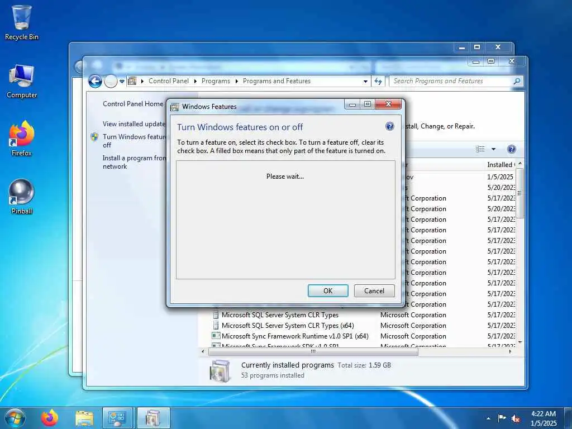This screenshot has width=572, height=429.
Task: Open the Recycle Bin desktop icon
Action: (x=22, y=22)
